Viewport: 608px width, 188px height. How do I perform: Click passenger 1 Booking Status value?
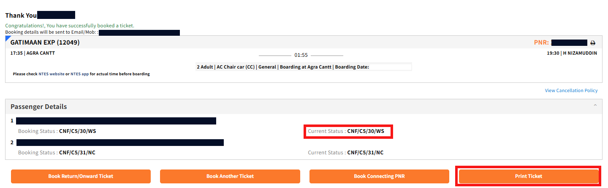point(78,131)
